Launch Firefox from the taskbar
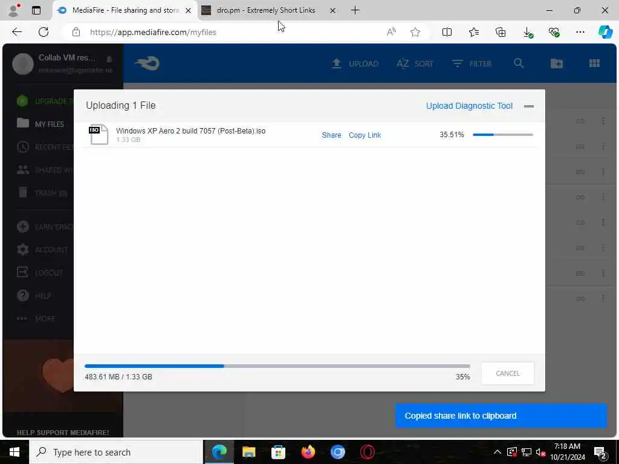 point(308,452)
